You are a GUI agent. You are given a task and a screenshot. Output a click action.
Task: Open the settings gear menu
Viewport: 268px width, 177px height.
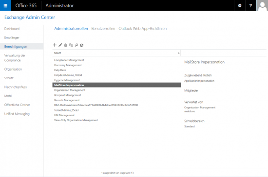(240, 5)
